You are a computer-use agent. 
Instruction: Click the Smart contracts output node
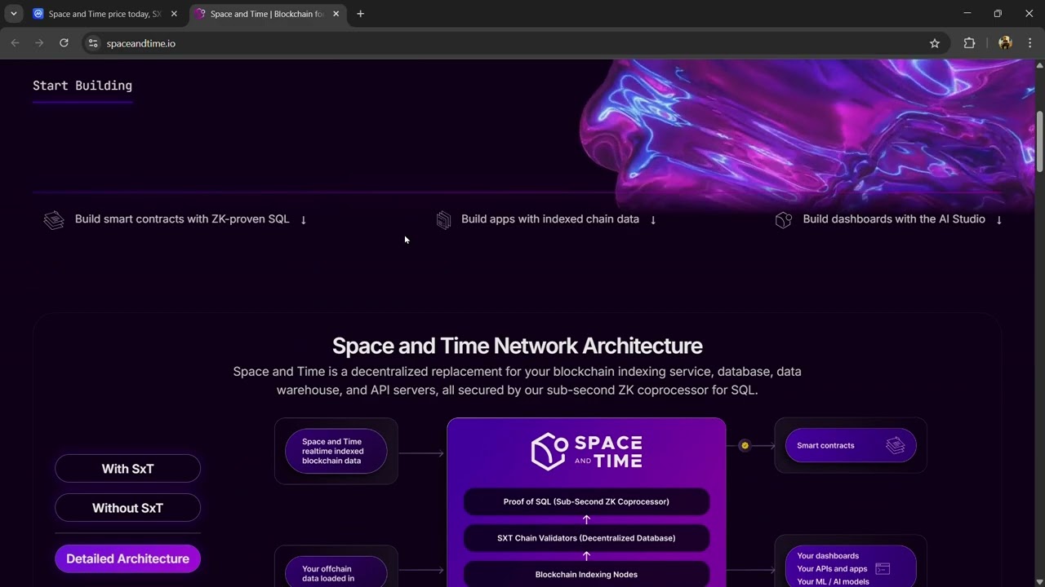[x=851, y=446]
